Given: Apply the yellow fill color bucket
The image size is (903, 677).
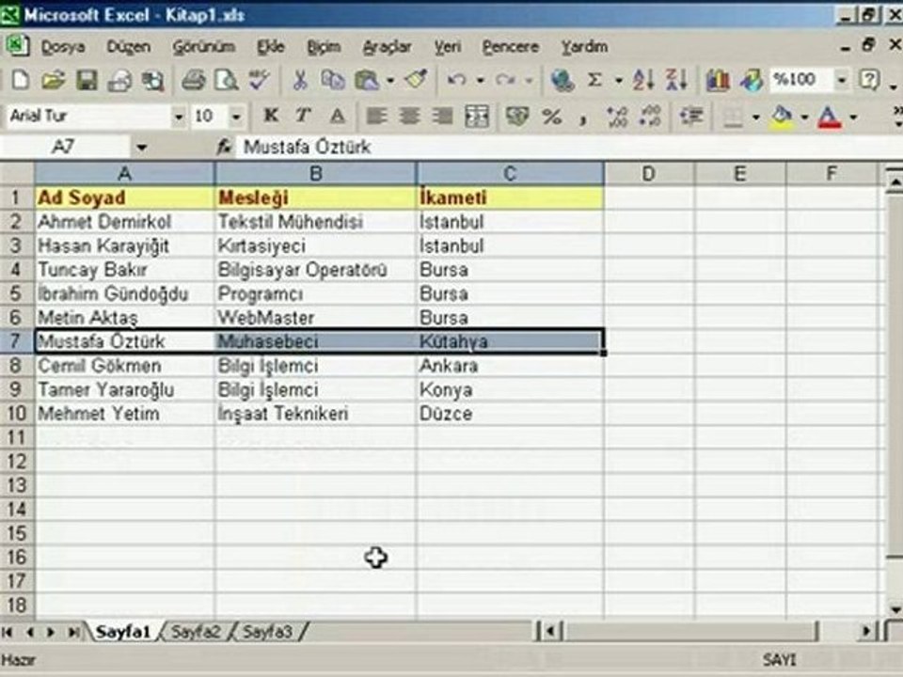Looking at the screenshot, I should 782,117.
